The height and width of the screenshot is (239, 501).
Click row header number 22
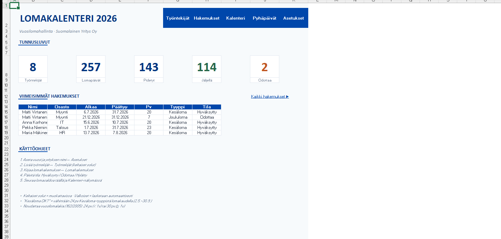click(6, 149)
